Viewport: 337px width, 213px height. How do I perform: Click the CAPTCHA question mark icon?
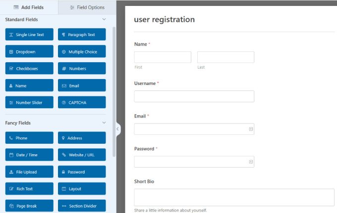(64, 103)
